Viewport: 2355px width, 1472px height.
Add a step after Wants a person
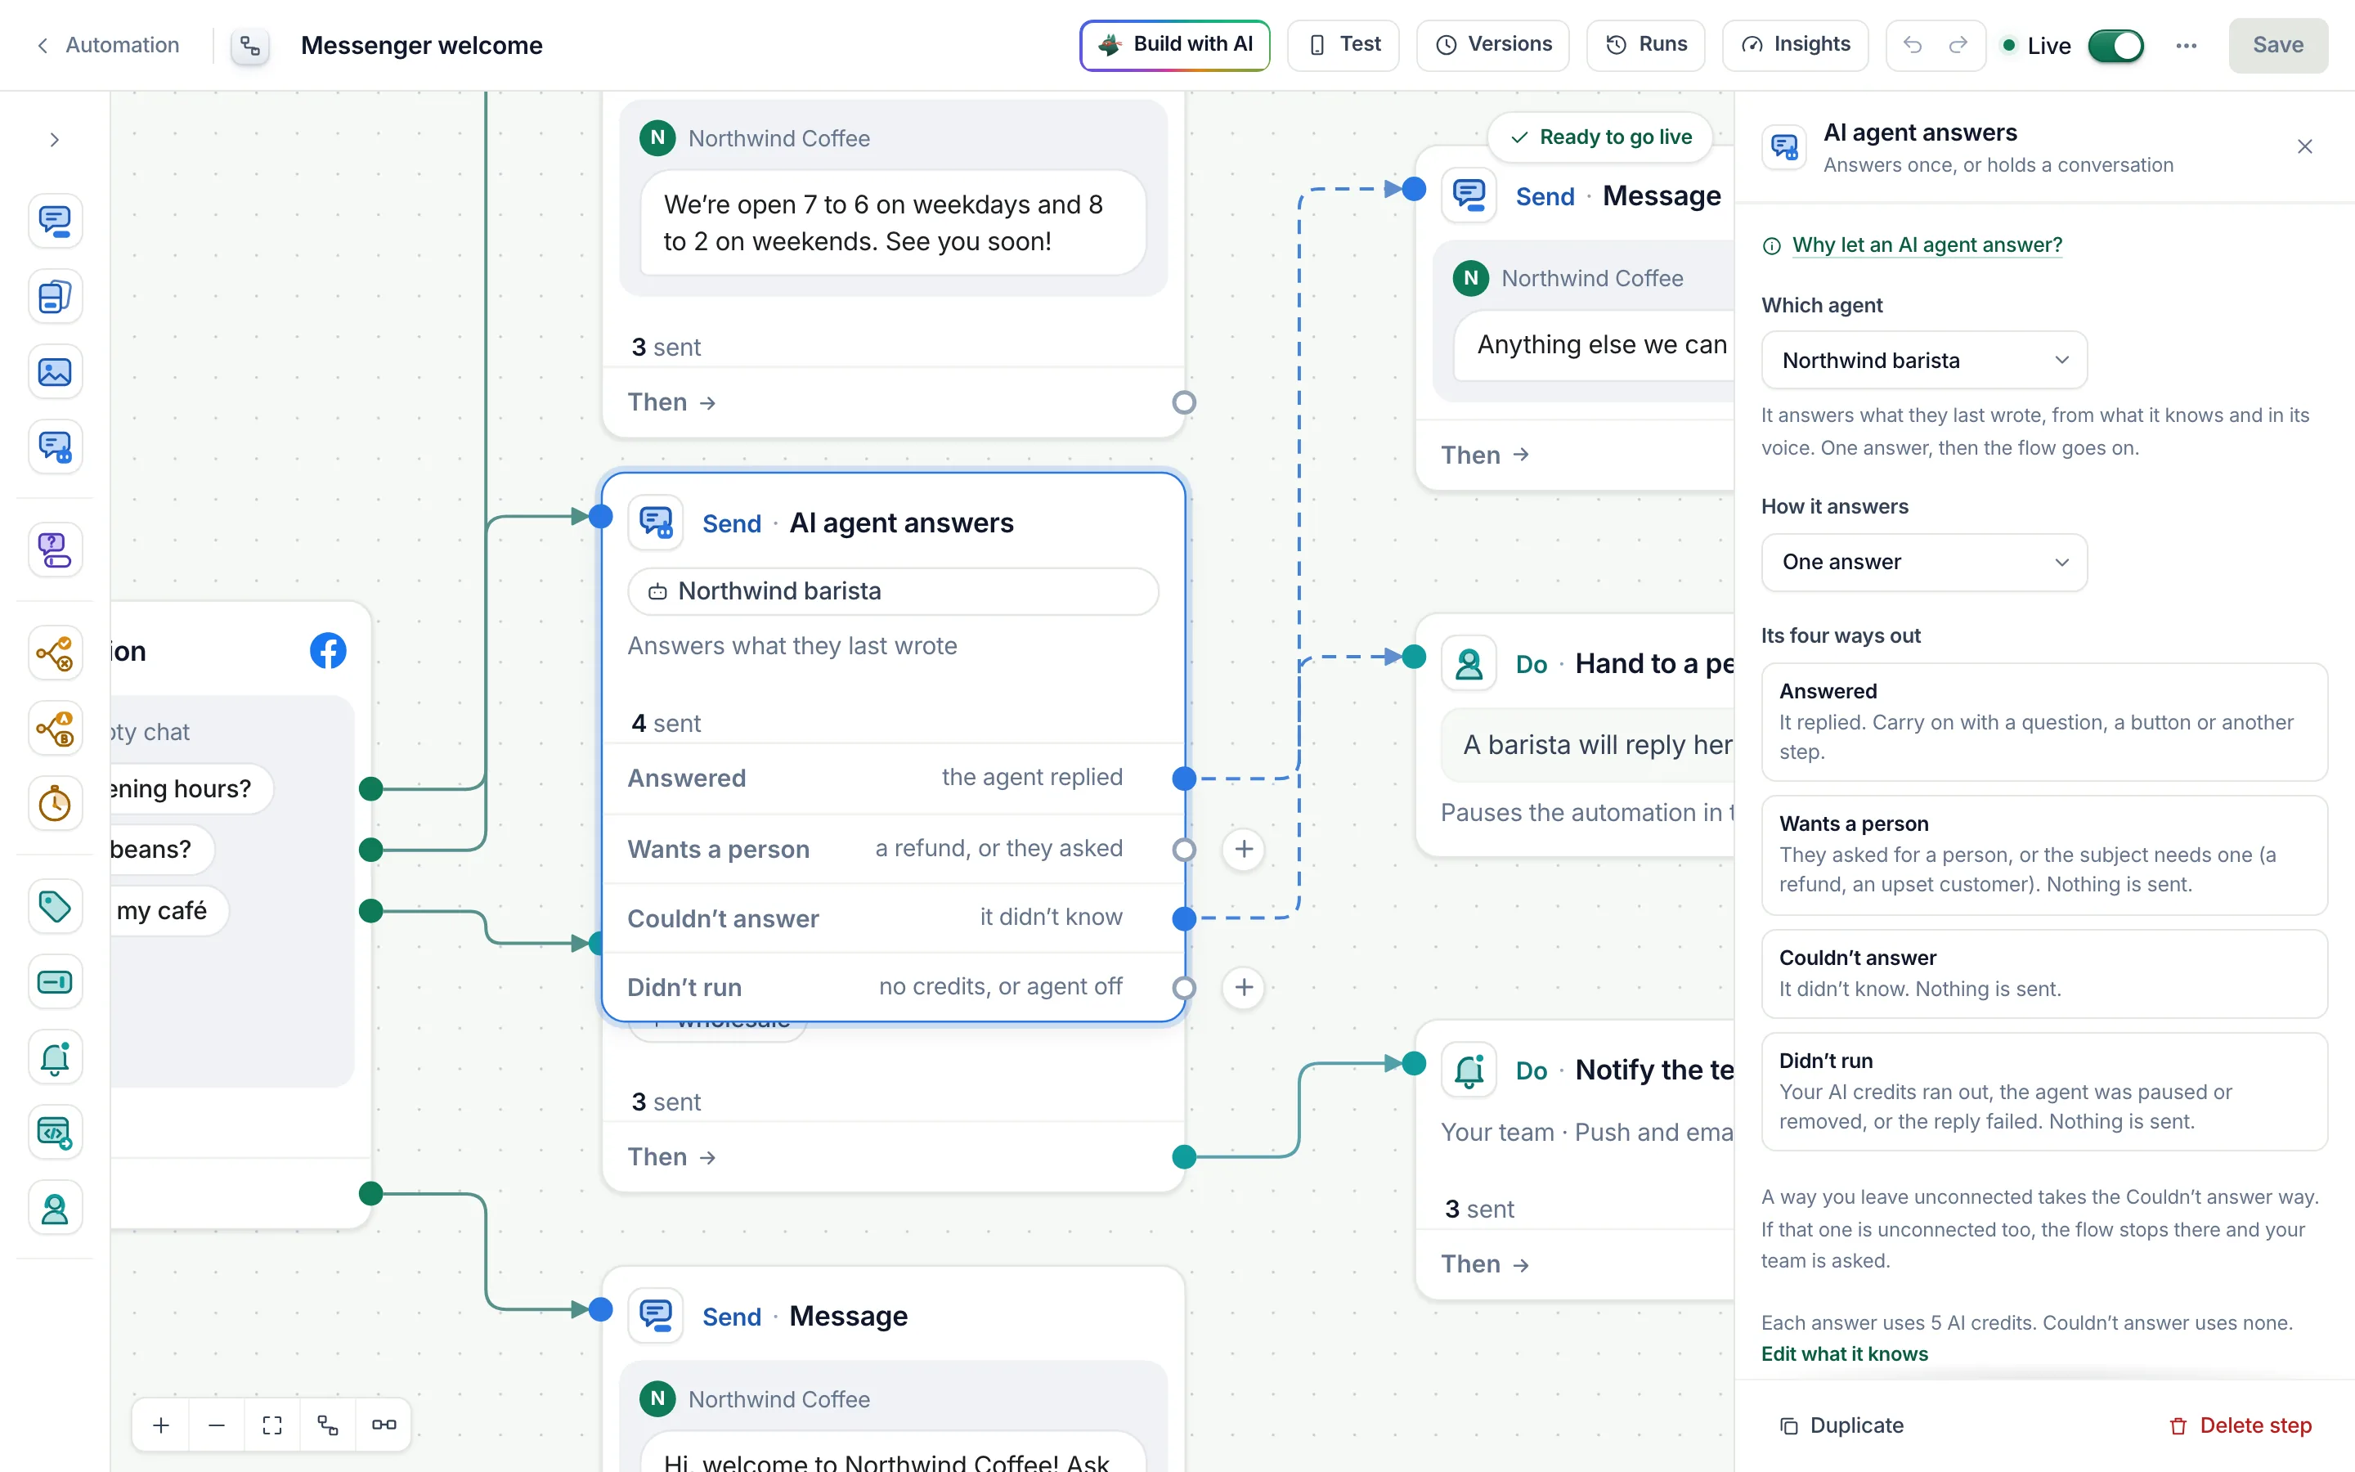tap(1244, 849)
